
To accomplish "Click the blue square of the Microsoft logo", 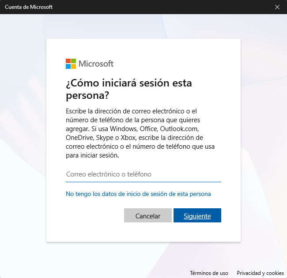I will (68, 67).
